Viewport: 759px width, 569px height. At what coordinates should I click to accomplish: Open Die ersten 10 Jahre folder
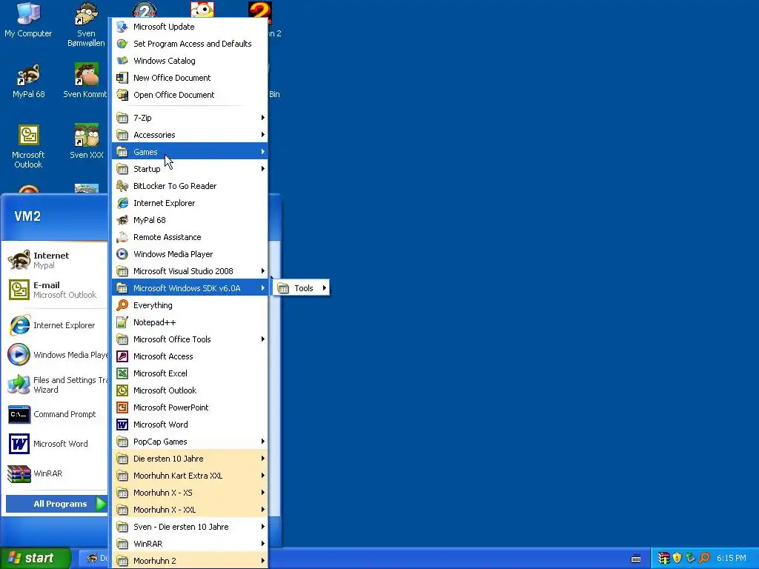pyautogui.click(x=190, y=459)
